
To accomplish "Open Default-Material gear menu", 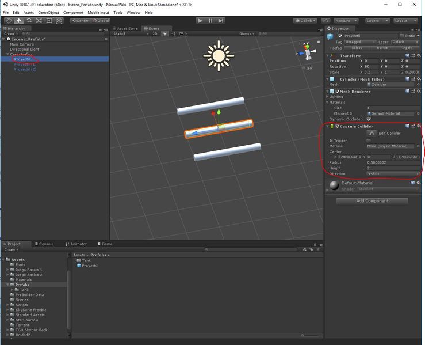I will click(x=419, y=183).
